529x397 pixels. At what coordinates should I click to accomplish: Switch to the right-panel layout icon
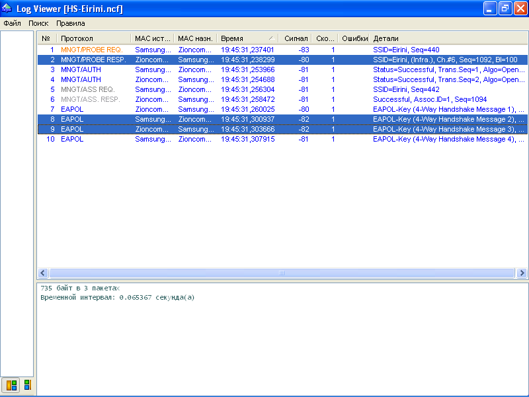27,384
